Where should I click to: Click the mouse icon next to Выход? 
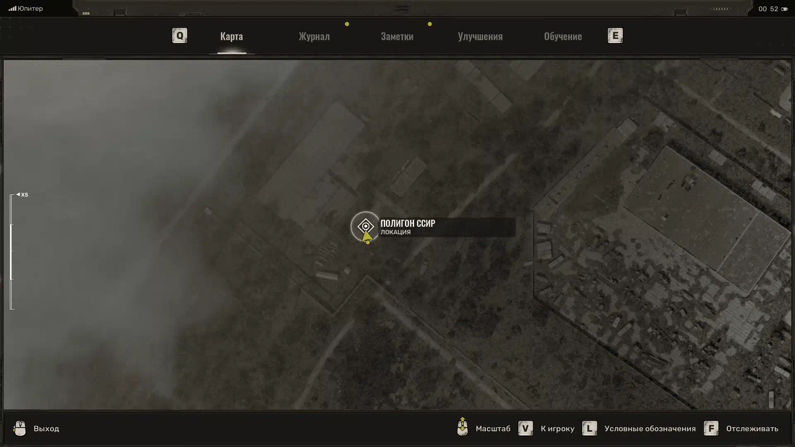(x=19, y=428)
